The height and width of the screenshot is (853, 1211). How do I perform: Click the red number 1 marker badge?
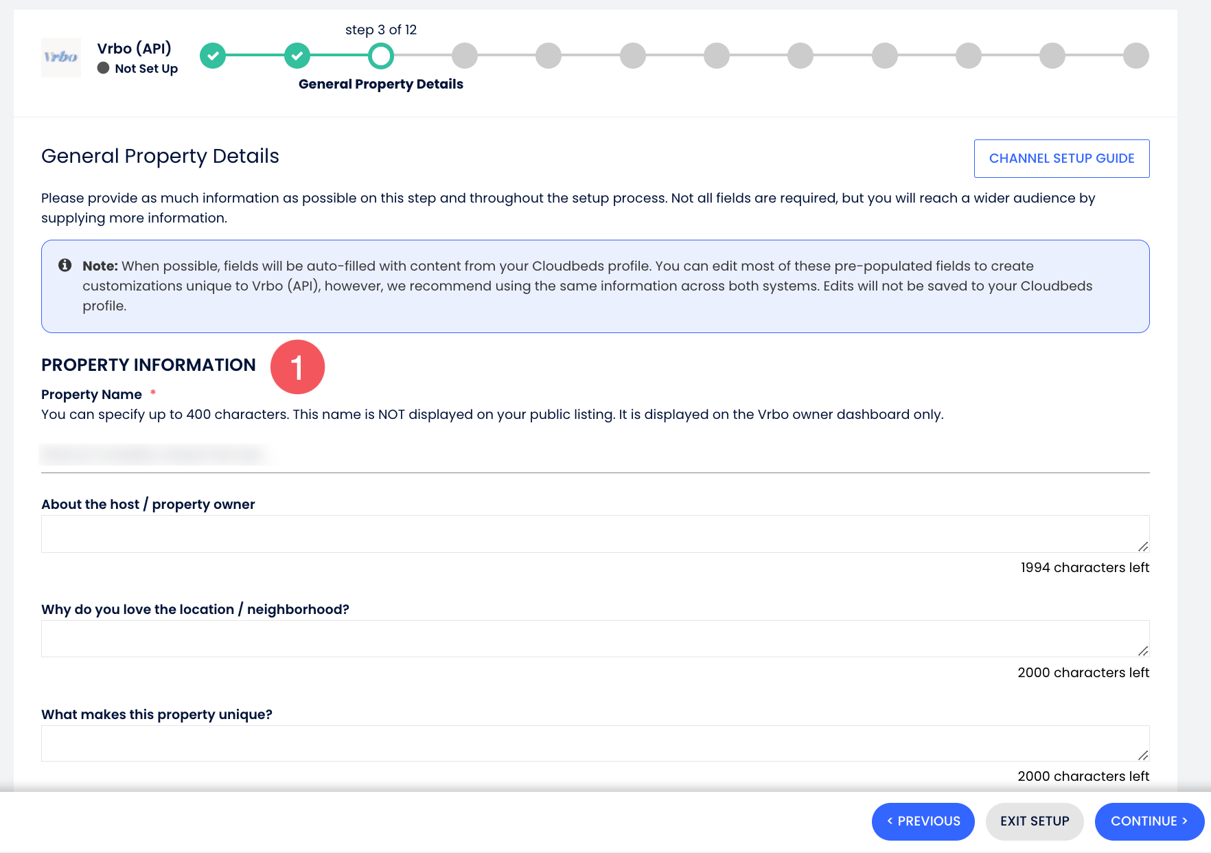coord(297,367)
